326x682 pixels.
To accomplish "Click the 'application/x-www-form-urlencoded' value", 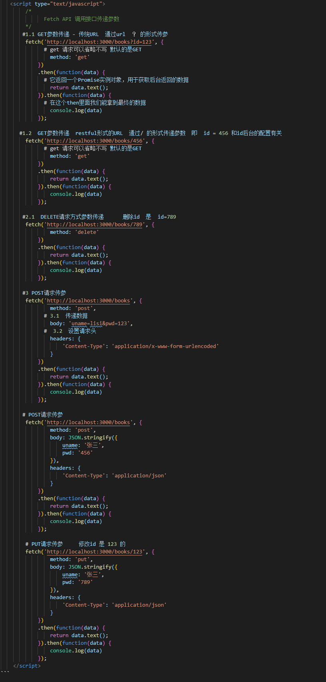I will pos(165,346).
